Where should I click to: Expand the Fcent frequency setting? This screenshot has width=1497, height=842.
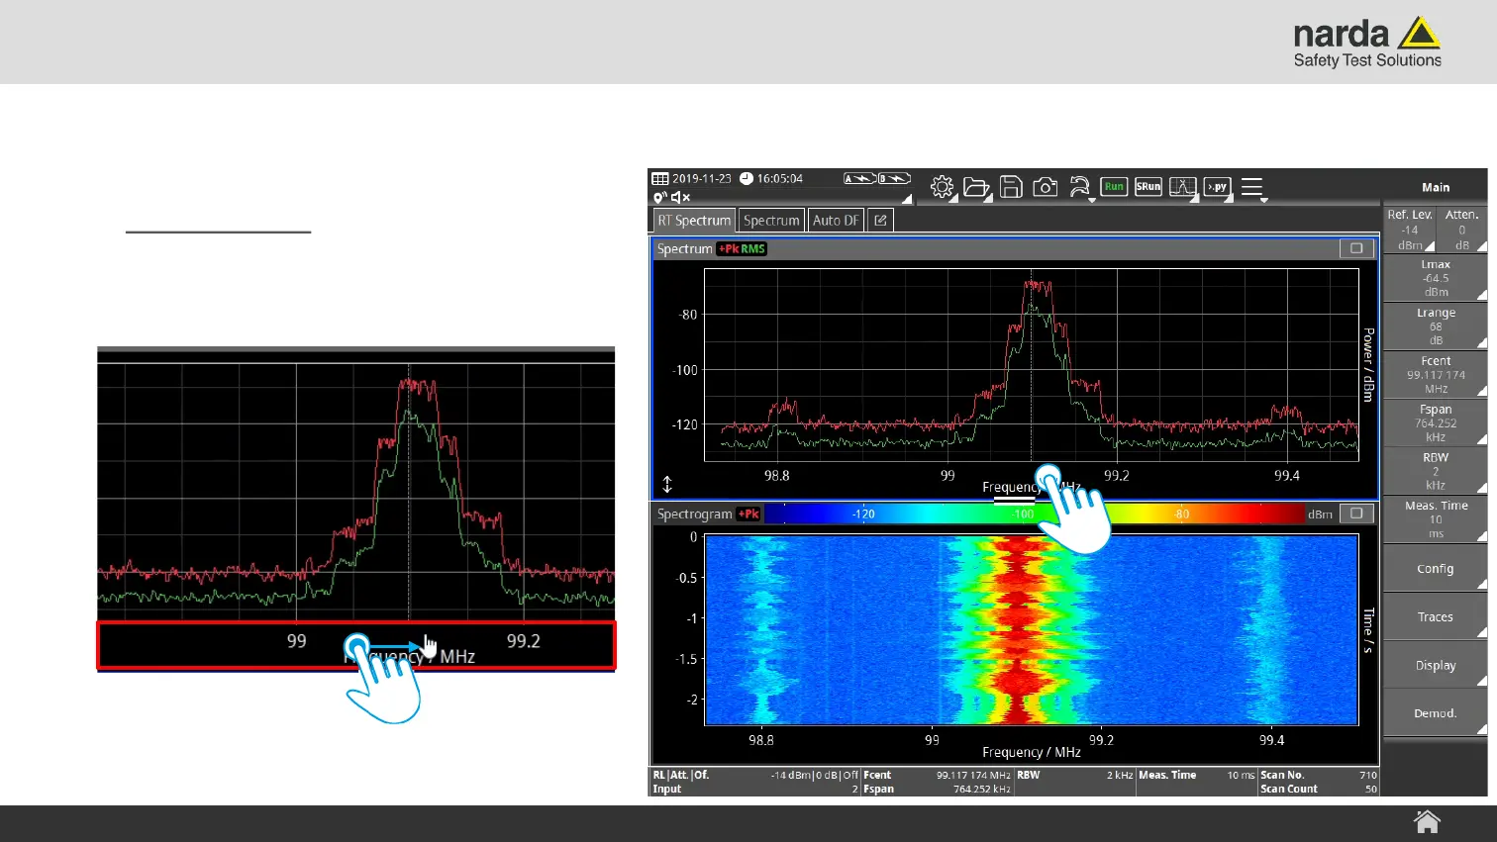tap(1435, 375)
